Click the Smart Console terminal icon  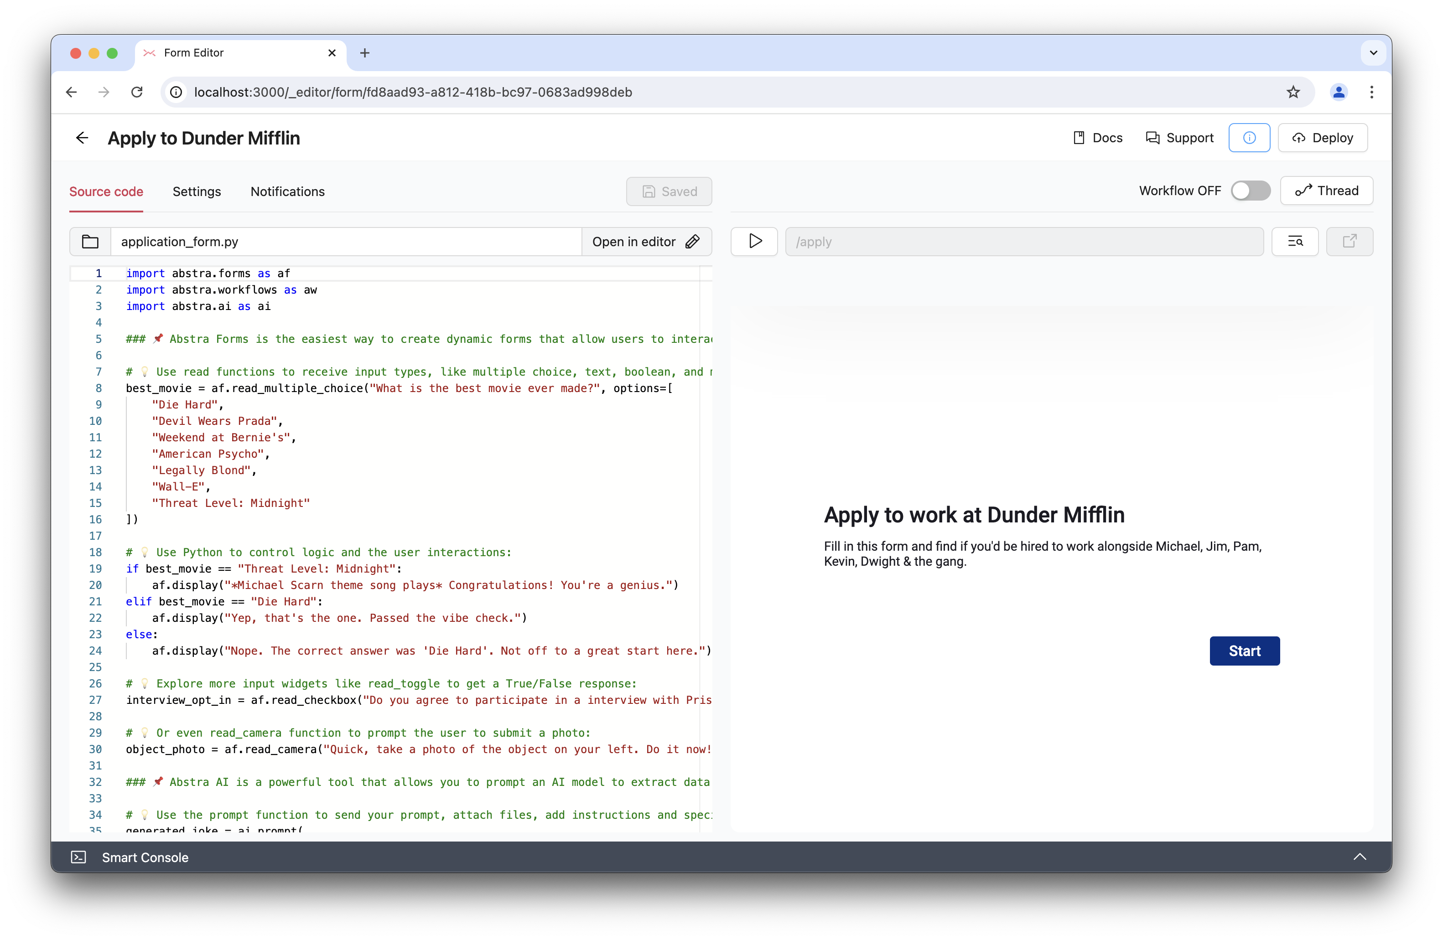(79, 857)
